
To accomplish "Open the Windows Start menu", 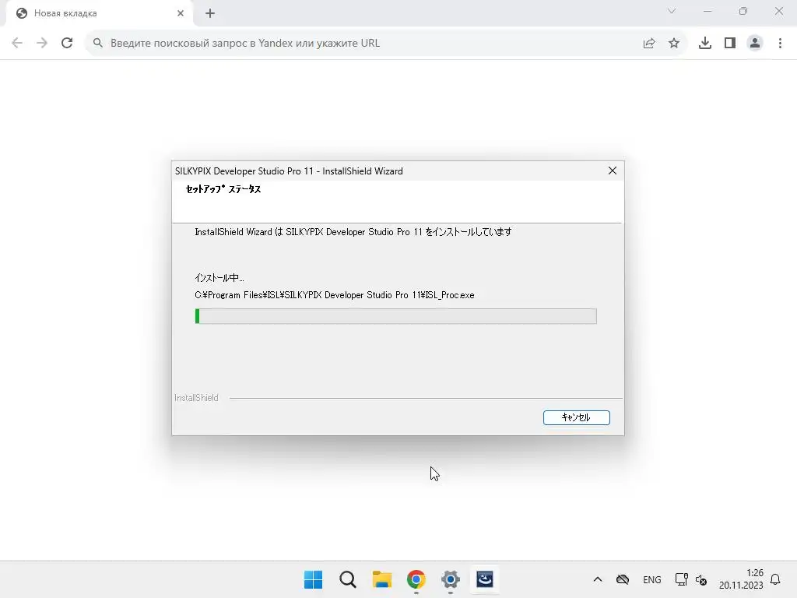I will (x=313, y=579).
